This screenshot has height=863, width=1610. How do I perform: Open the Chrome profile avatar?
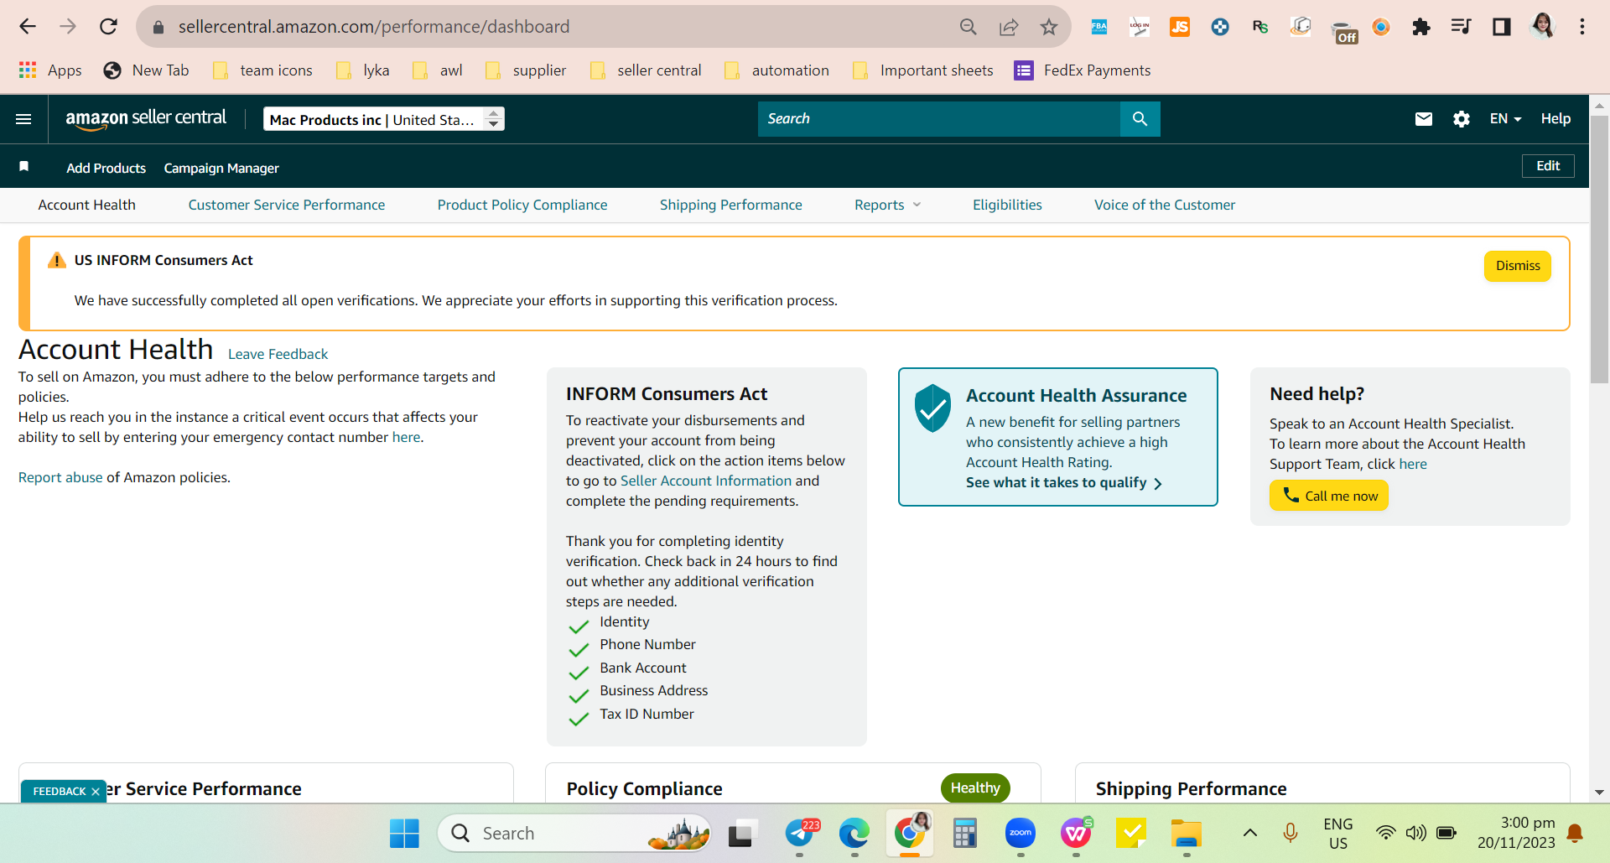point(1542,26)
